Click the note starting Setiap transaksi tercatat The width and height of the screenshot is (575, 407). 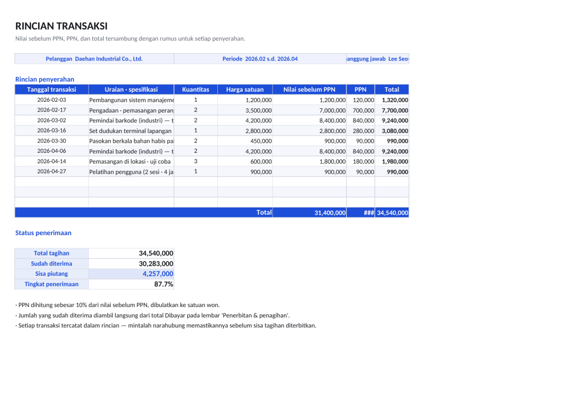(x=166, y=325)
